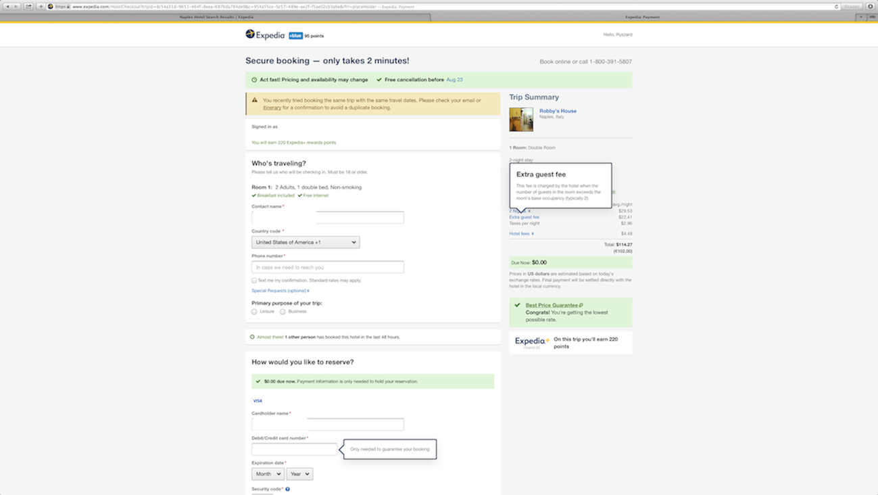Click the Breakfast included text

[276, 195]
